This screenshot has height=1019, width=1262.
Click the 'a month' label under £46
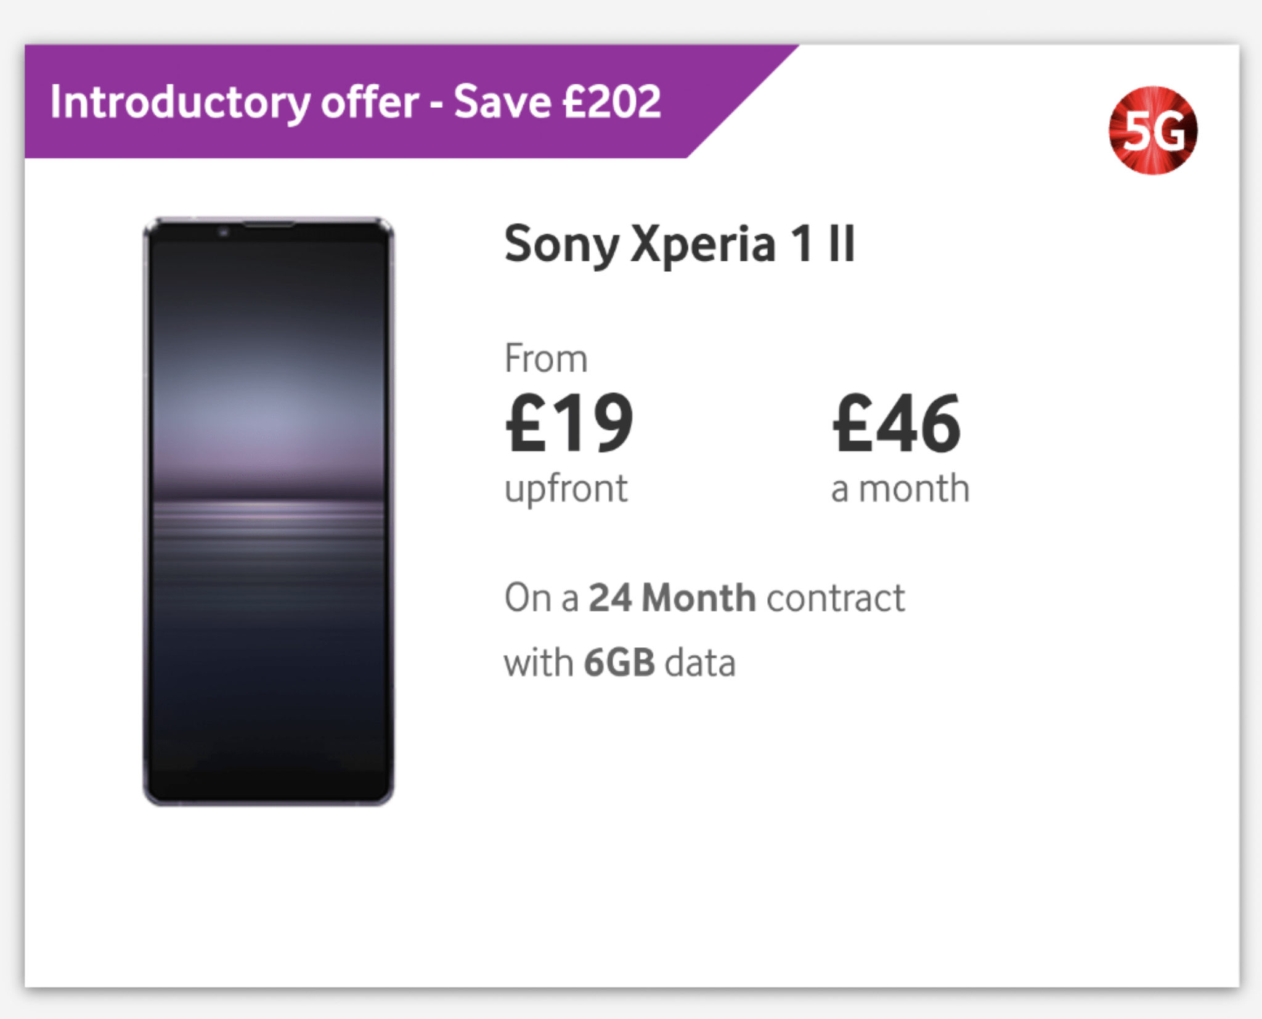point(900,489)
